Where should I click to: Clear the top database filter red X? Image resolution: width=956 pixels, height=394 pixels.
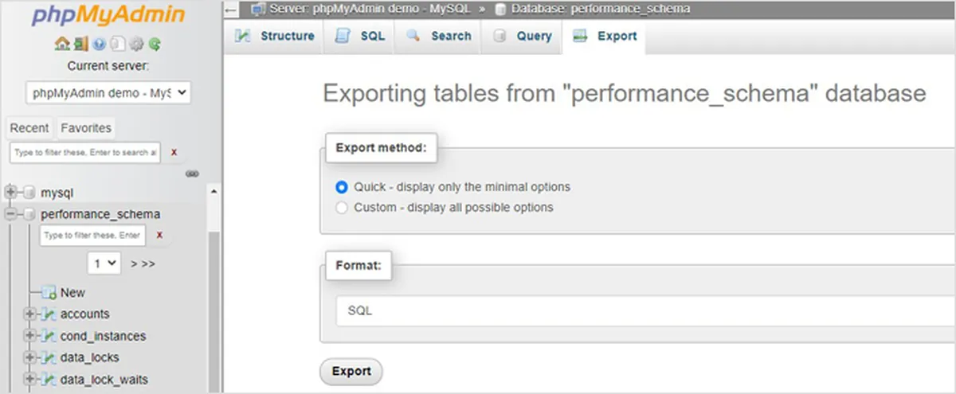point(174,152)
